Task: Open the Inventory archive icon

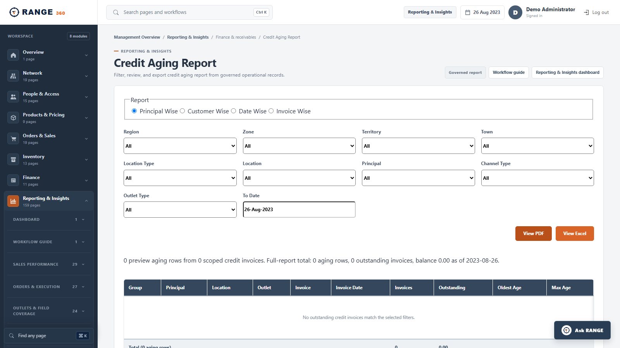Action: [x=13, y=160]
